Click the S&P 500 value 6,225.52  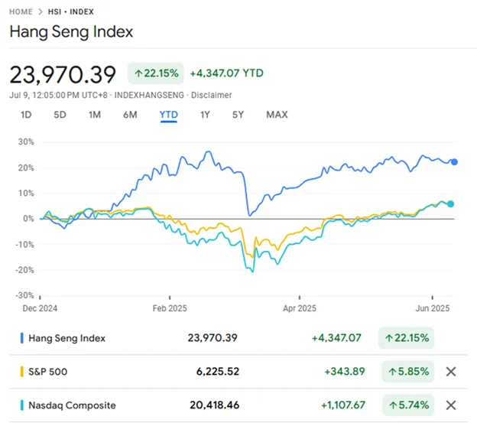click(x=218, y=371)
